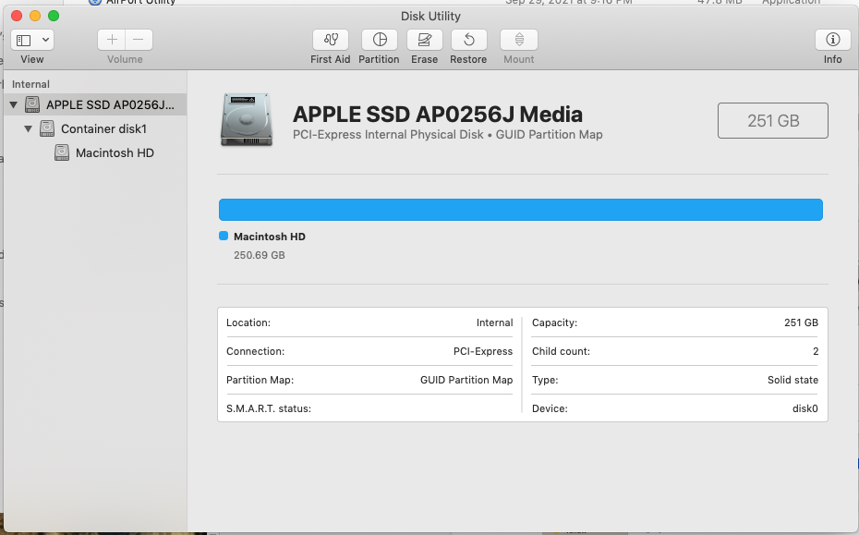
Task: Click the Mount toolbar icon
Action: [x=519, y=40]
